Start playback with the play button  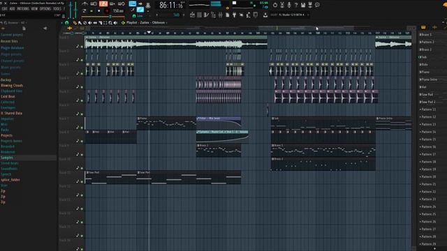pos(91,11)
